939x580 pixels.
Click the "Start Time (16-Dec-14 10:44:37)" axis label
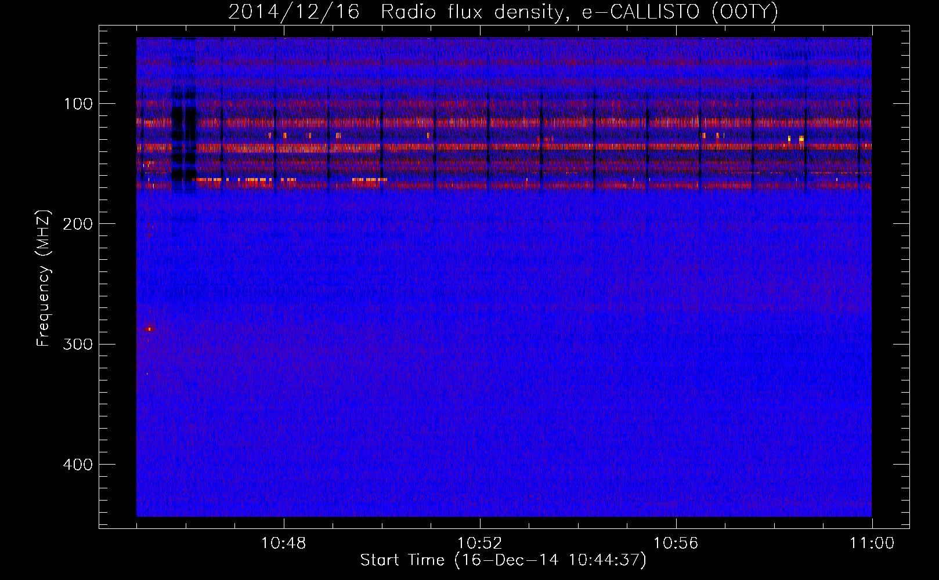[x=503, y=560]
